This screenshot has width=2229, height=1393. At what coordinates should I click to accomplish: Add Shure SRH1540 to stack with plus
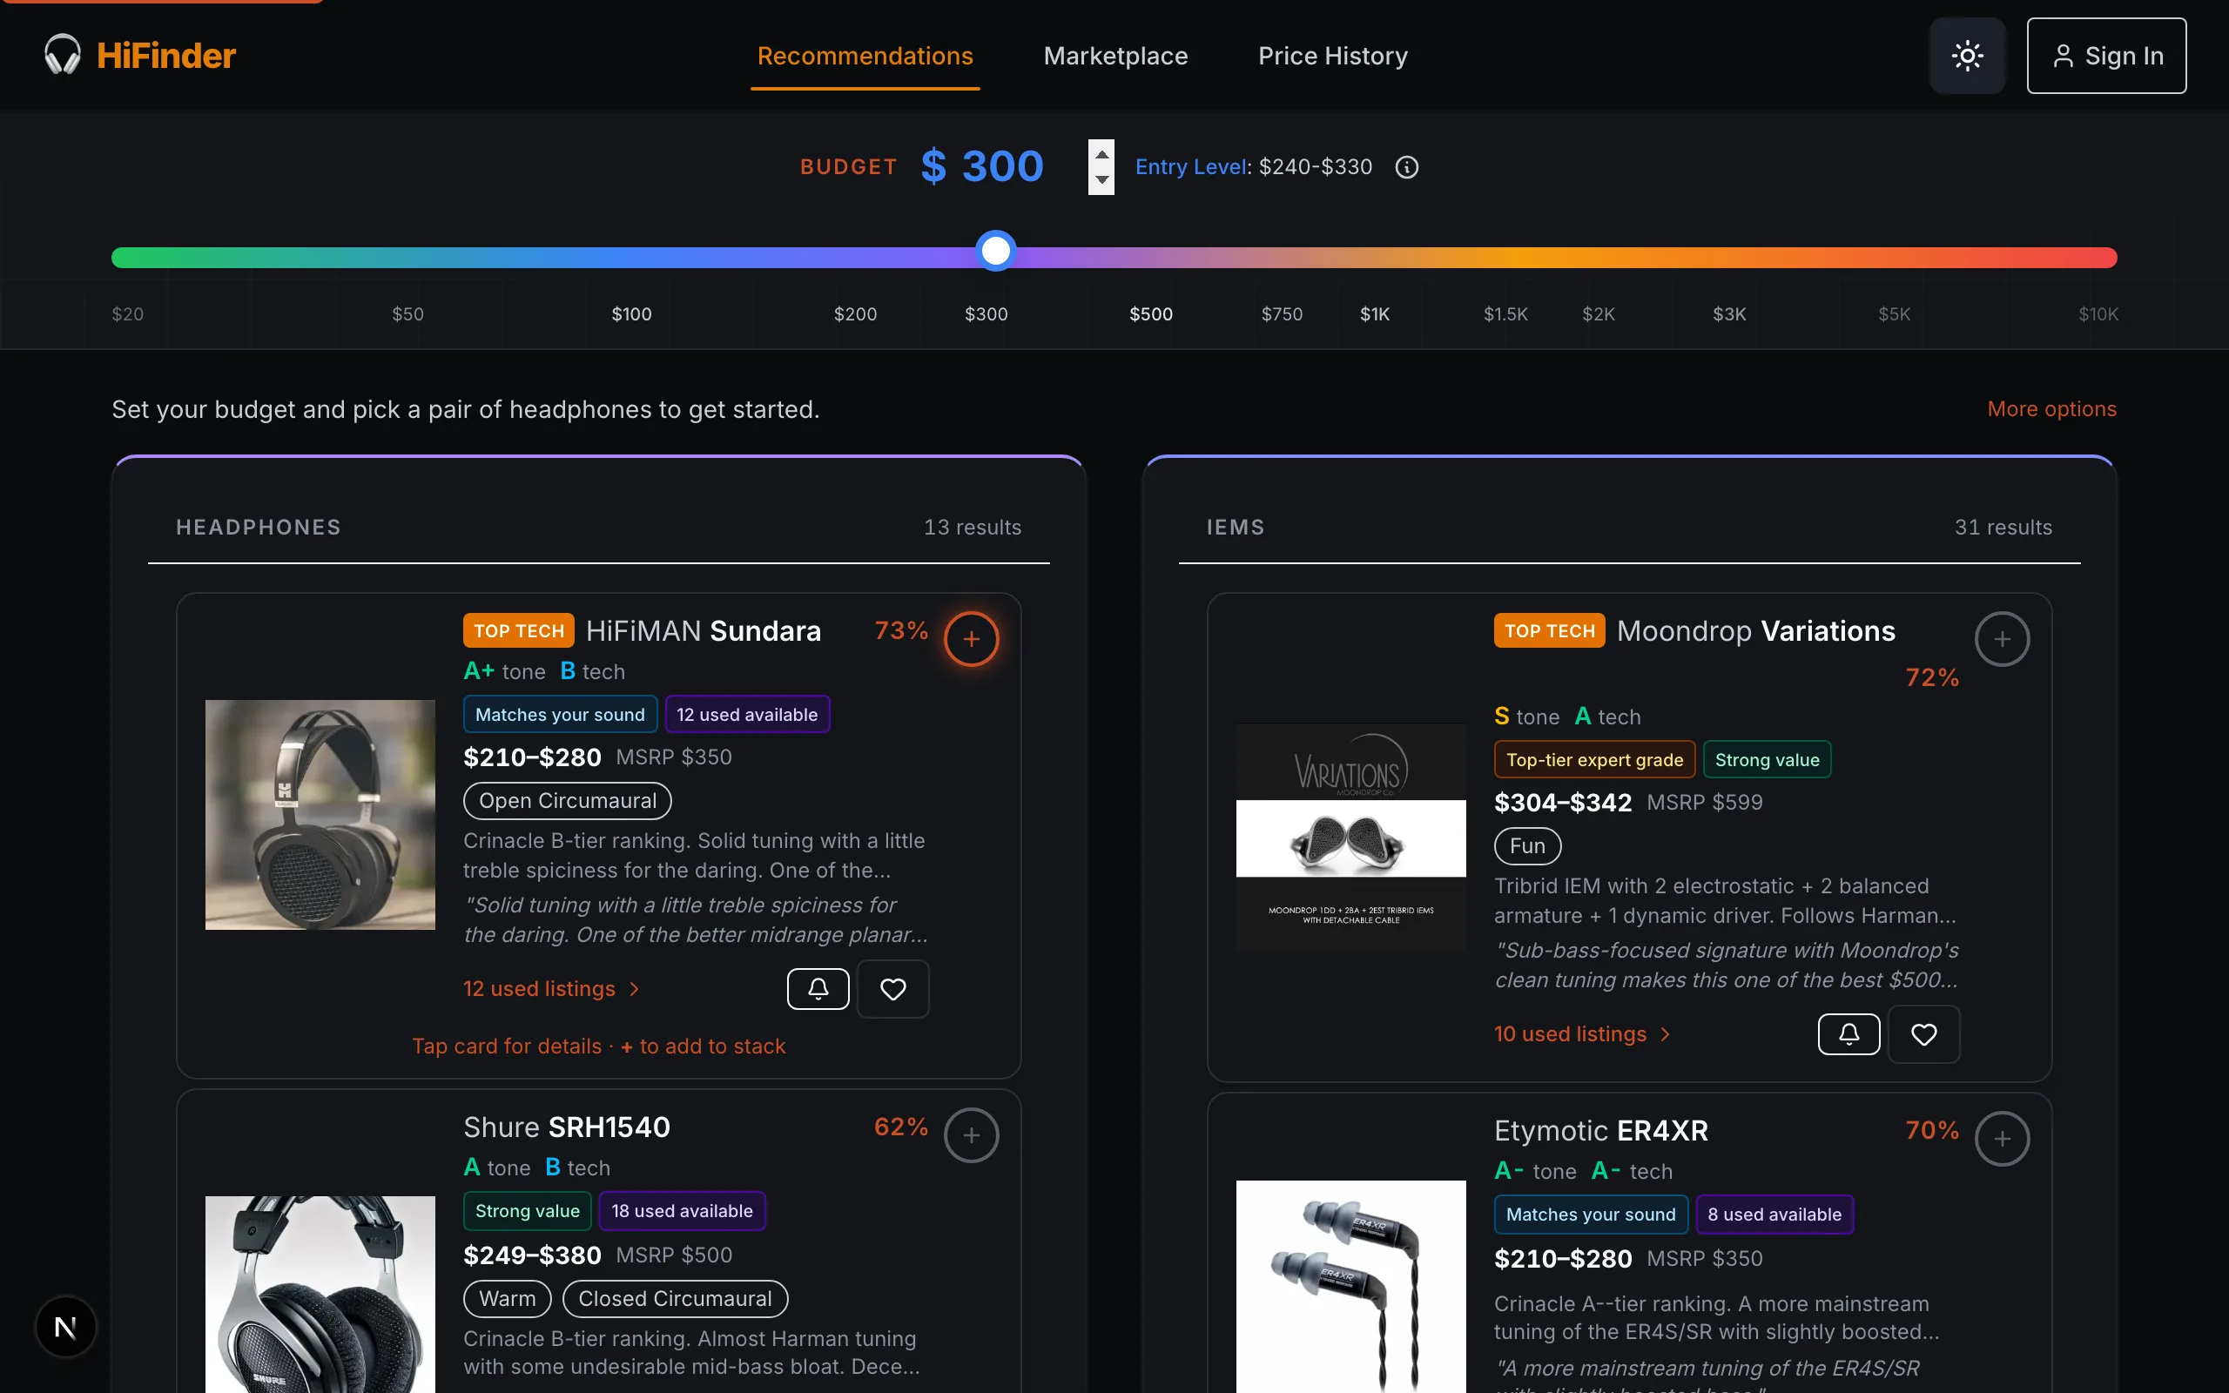click(x=971, y=1135)
